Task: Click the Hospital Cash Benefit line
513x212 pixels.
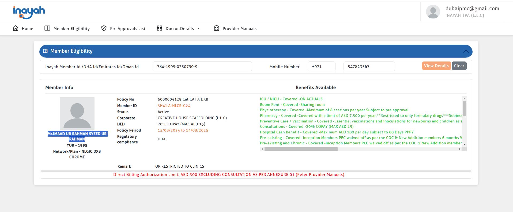Action: [x=337, y=132]
